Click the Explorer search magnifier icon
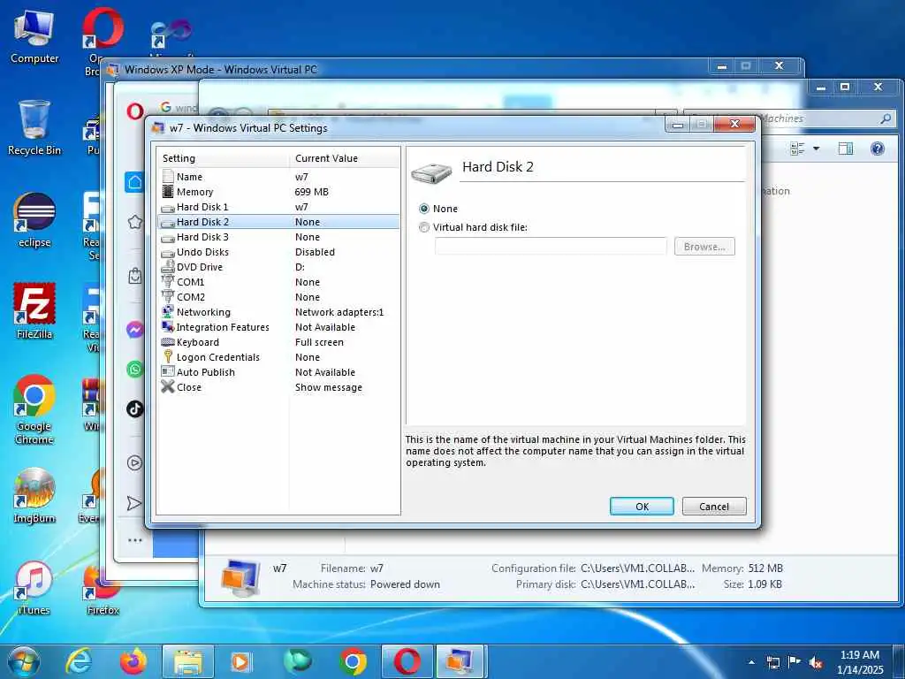 [886, 118]
